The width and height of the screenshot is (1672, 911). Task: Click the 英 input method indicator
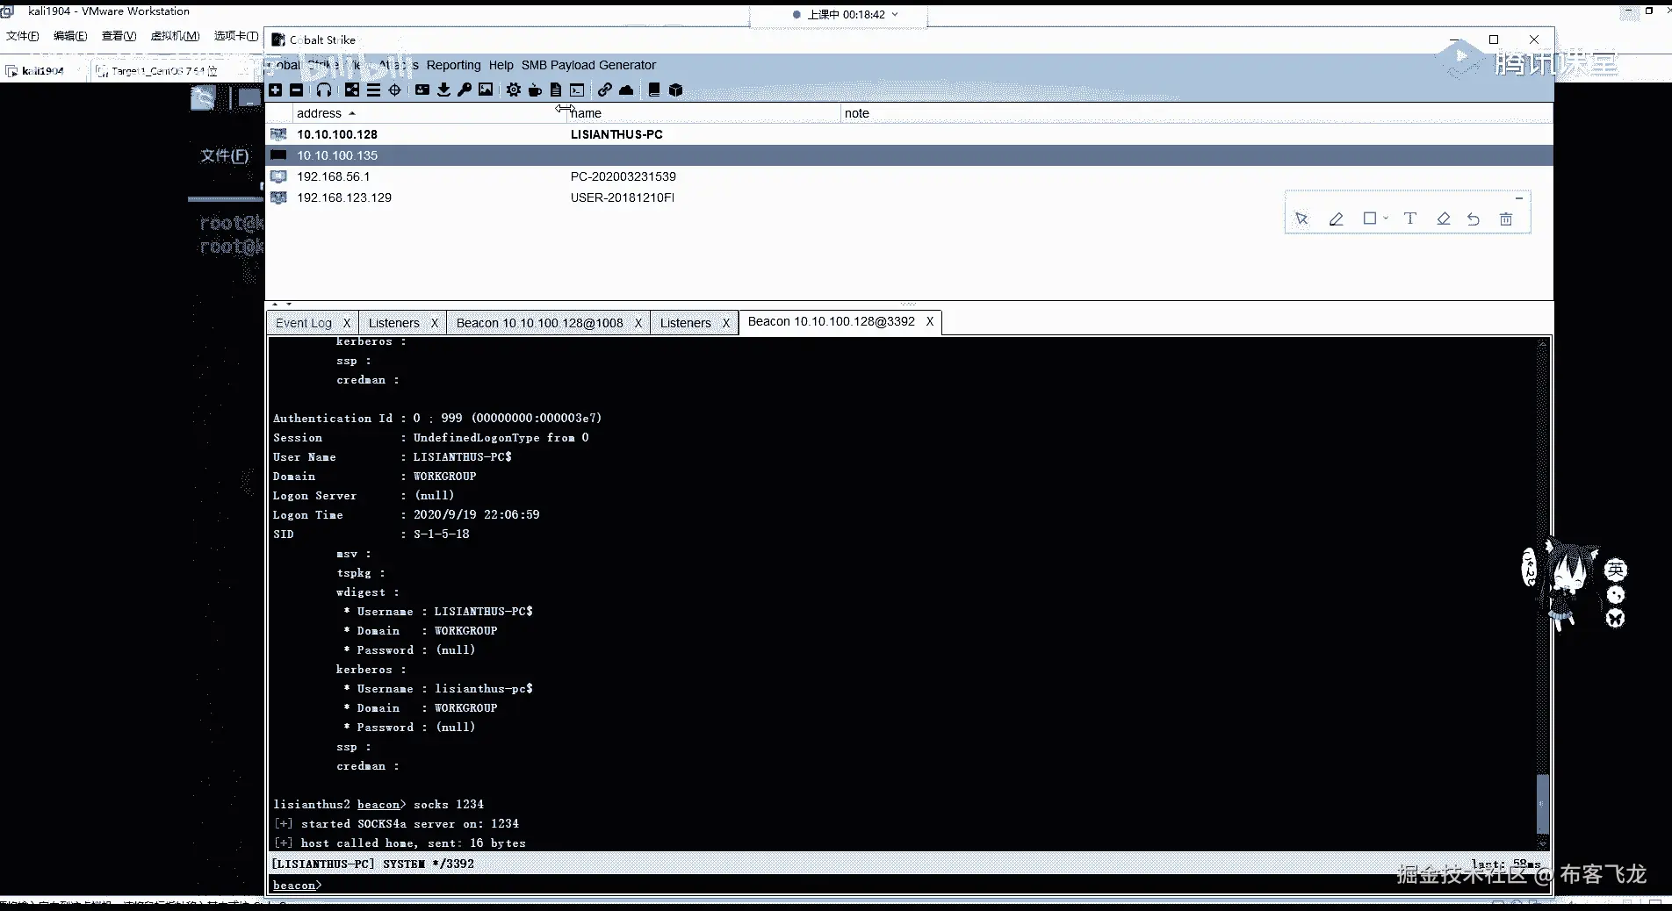pos(1616,570)
